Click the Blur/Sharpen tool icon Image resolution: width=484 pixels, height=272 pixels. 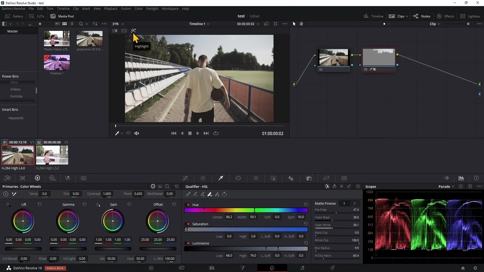(291, 178)
